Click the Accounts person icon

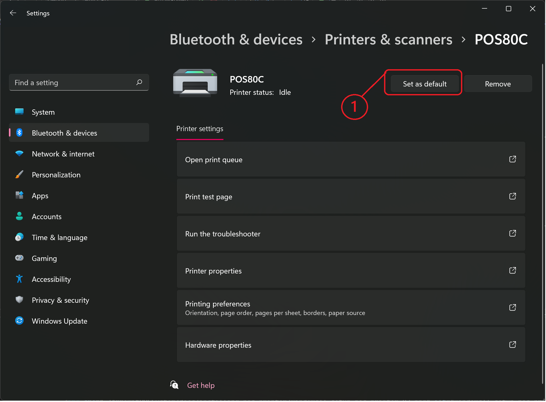(19, 216)
